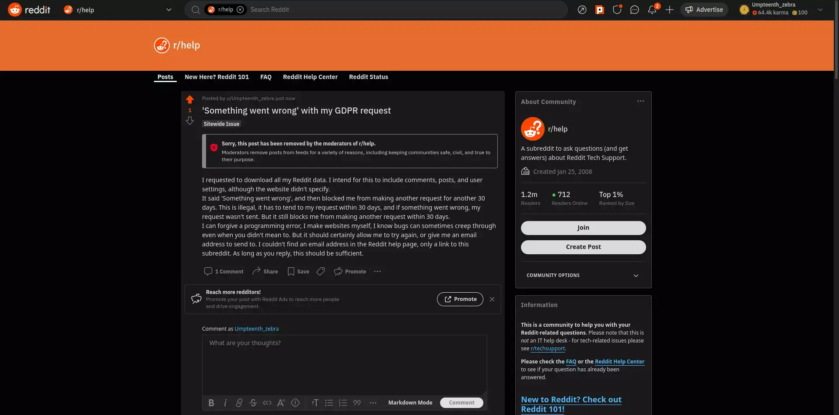Screen dimensions: 839x415
Task: Open the 1 Comment link
Action: 224,271
